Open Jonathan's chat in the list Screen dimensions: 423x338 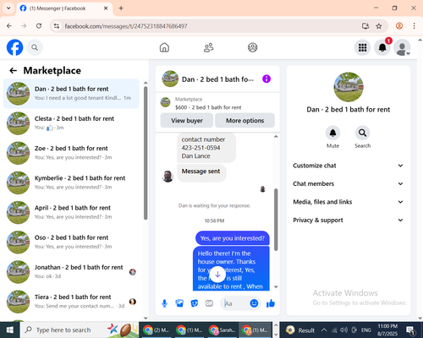[x=71, y=272]
